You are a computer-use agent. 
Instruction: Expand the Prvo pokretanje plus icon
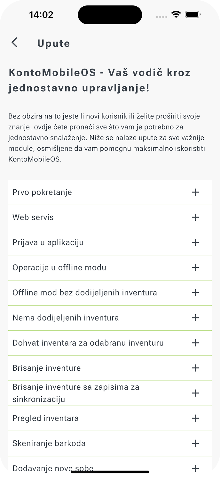[x=195, y=192]
